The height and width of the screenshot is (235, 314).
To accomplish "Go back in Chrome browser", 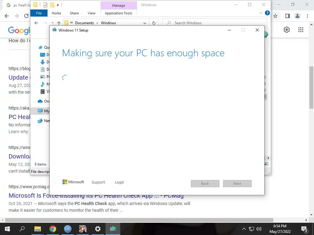I will click(7, 16).
